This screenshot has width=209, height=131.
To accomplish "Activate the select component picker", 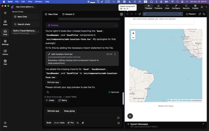I will (127, 14).
